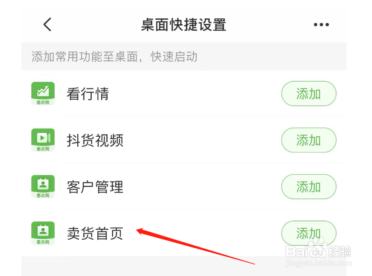Click the empty gray area below the list
This screenshot has height=276, width=372.
pyautogui.click(x=184, y=266)
